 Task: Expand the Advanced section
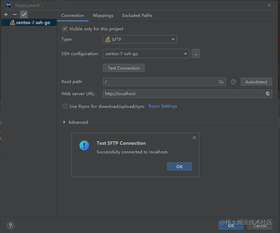(64, 122)
